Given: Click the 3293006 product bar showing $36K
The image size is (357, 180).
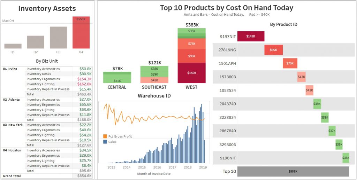Looking at the screenshot, I should [x=339, y=144].
